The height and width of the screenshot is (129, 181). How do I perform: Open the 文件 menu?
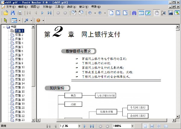[11, 7]
